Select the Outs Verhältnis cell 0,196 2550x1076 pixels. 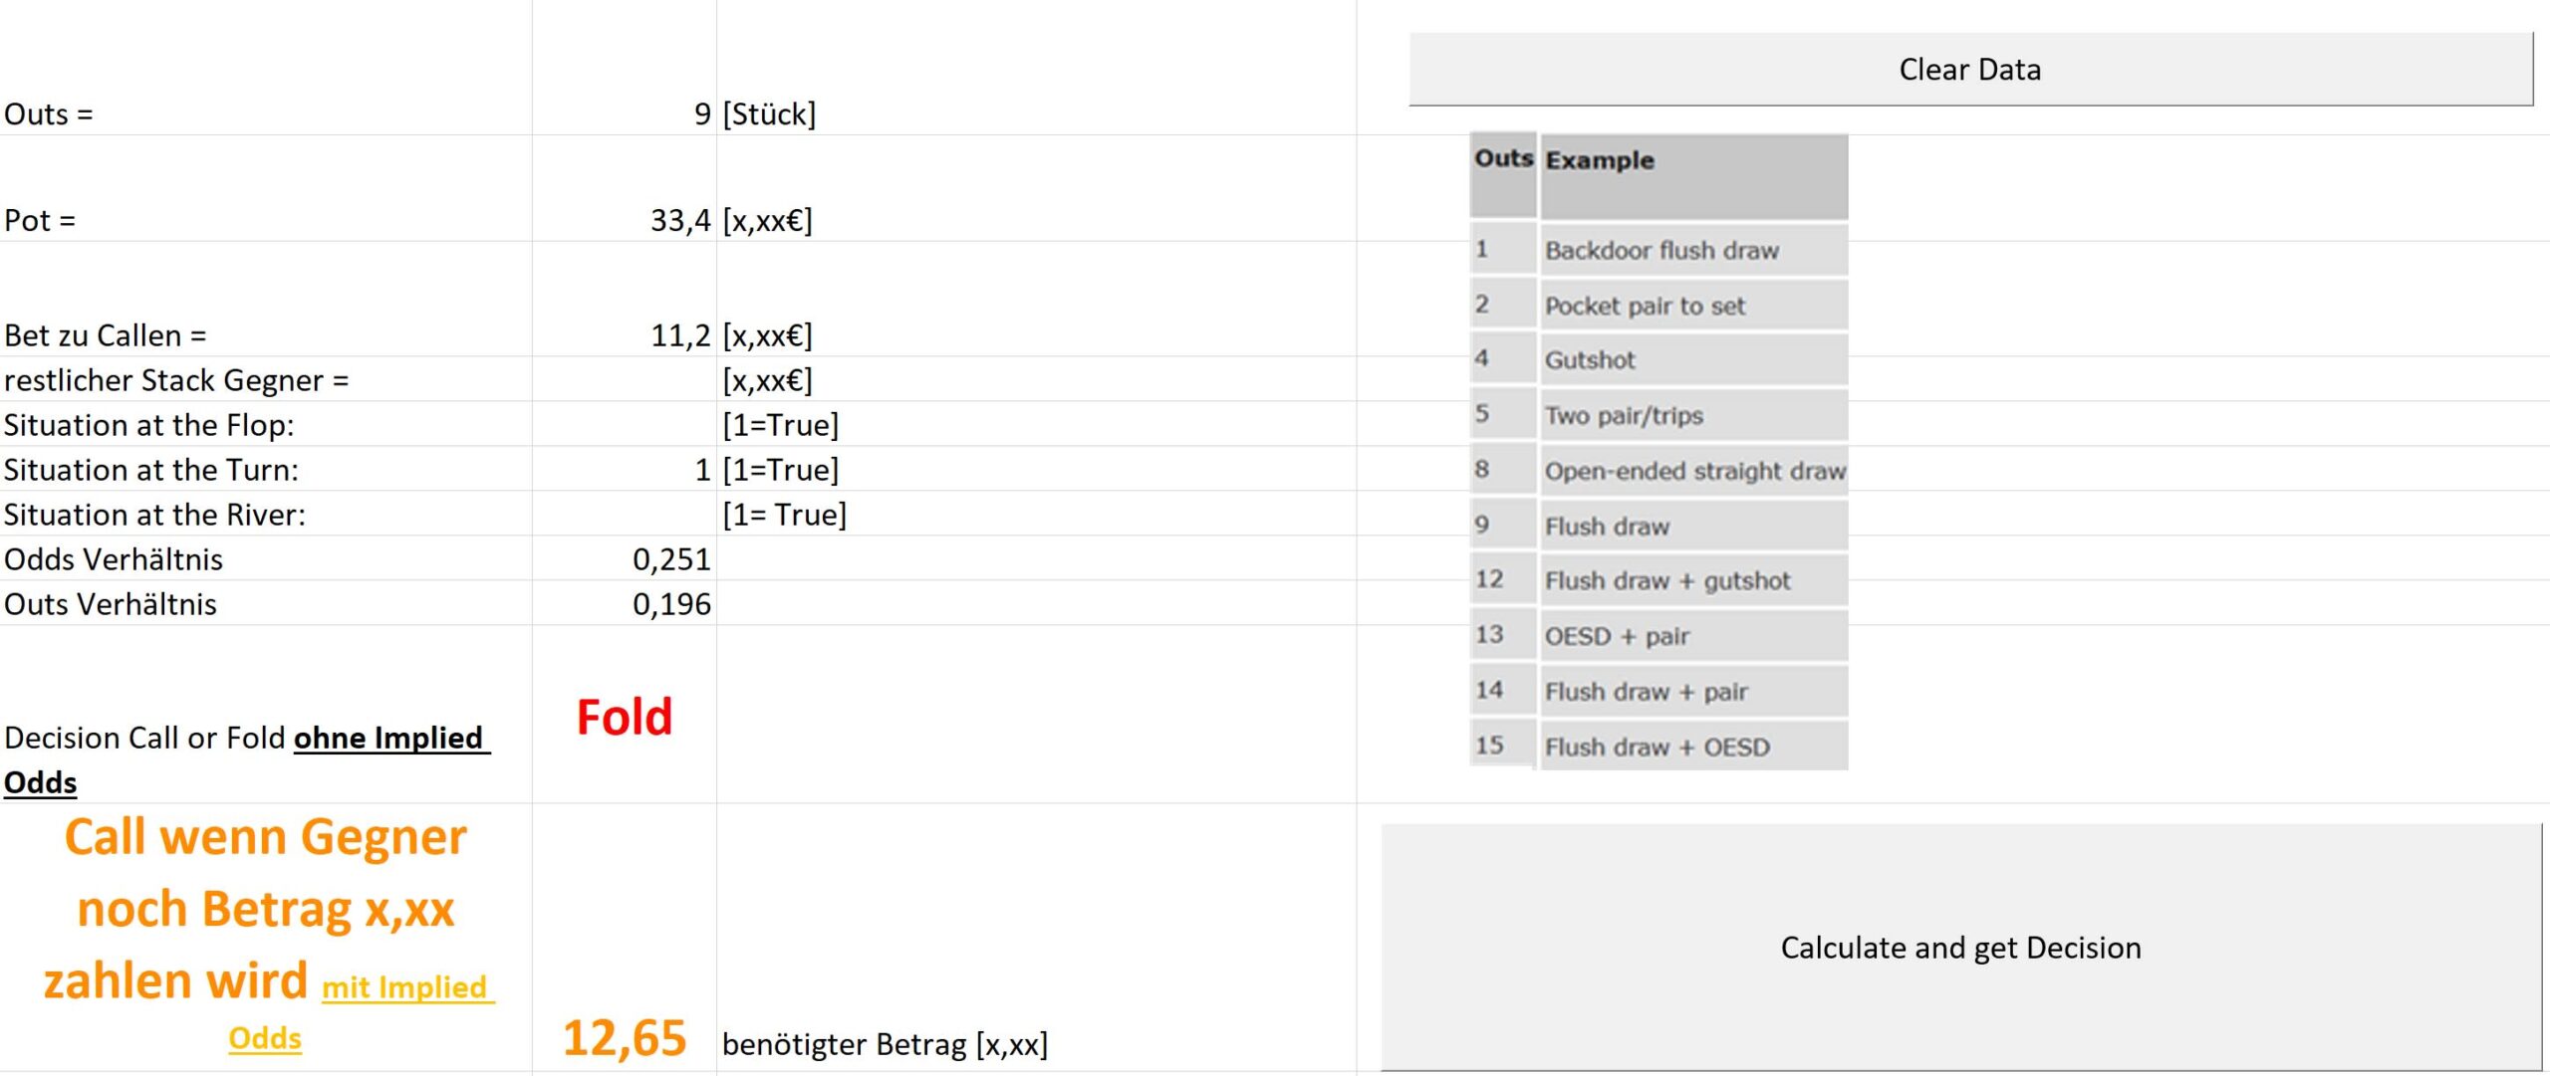pyautogui.click(x=625, y=603)
